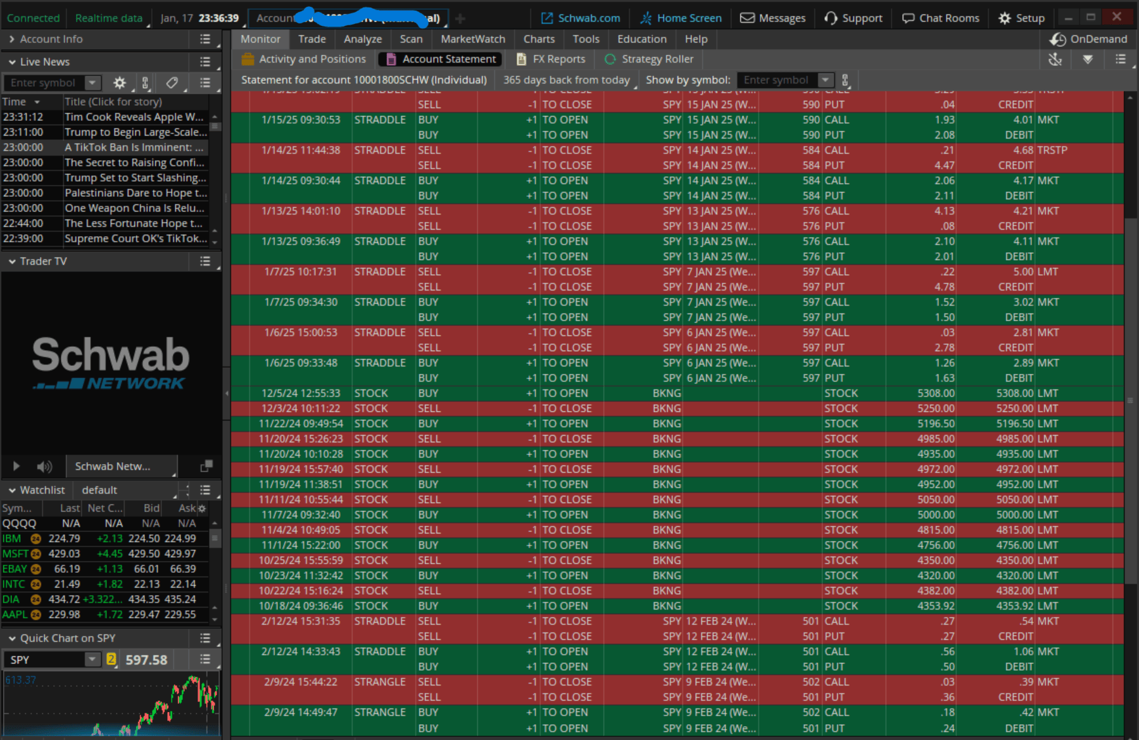Screen dimensions: 1139x740
Task: Open Live News settings gear
Action: (119, 83)
